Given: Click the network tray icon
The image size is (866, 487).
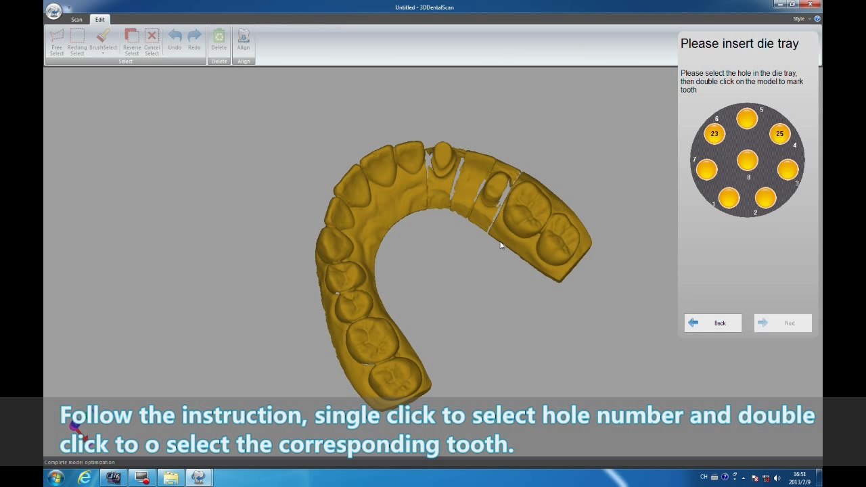Looking at the screenshot, I should click(767, 478).
